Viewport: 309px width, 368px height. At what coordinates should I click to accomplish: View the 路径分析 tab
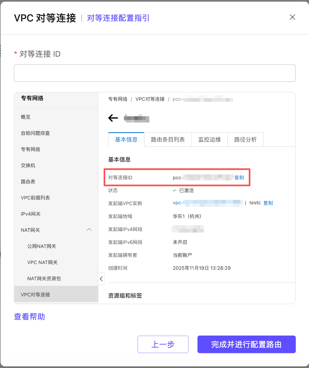coord(245,139)
